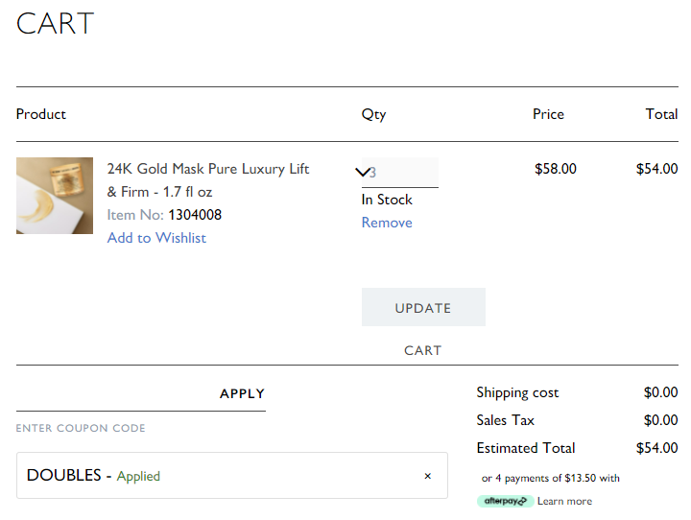Click the Shipping cost label
The height and width of the screenshot is (520, 691).
[517, 392]
